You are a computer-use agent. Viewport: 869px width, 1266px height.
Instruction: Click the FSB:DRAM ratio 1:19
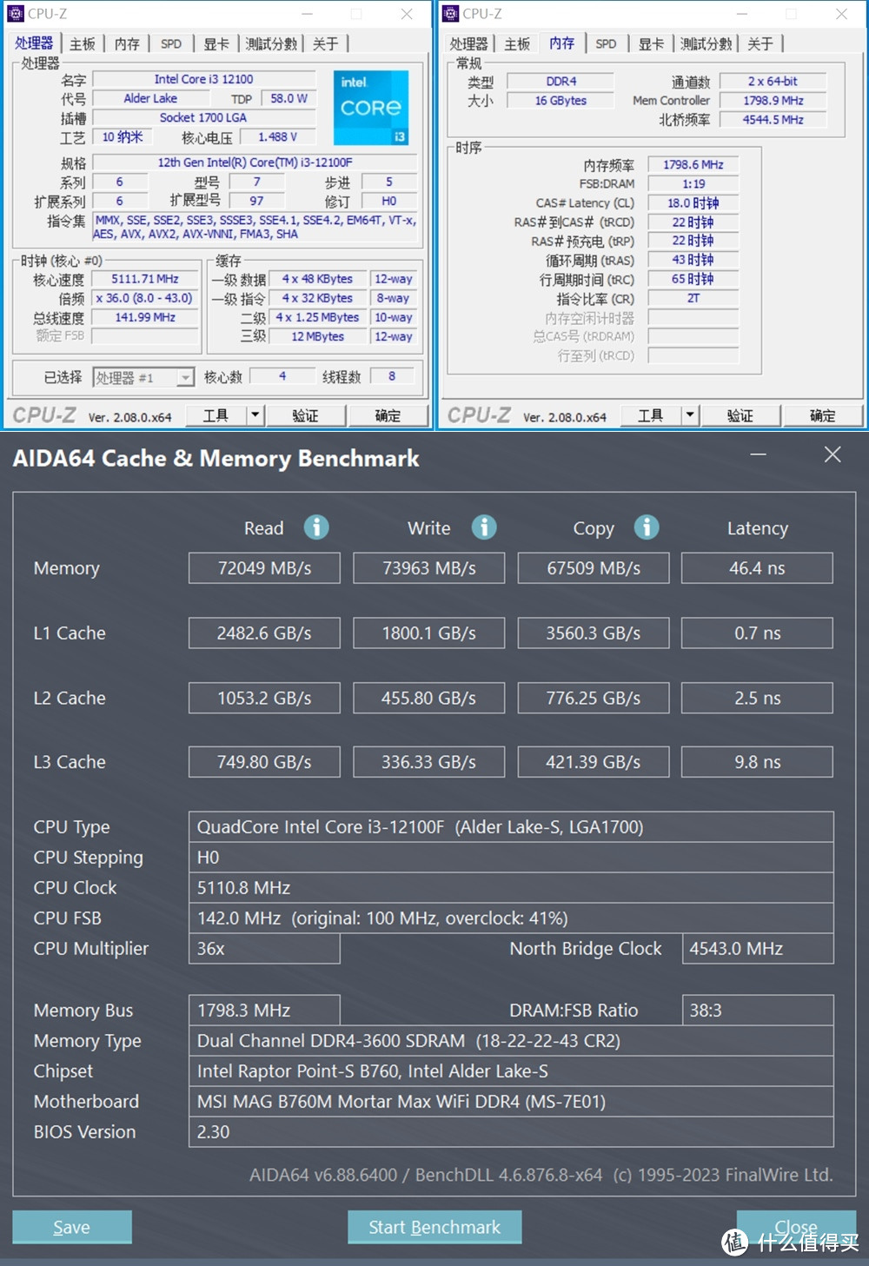pyautogui.click(x=693, y=183)
